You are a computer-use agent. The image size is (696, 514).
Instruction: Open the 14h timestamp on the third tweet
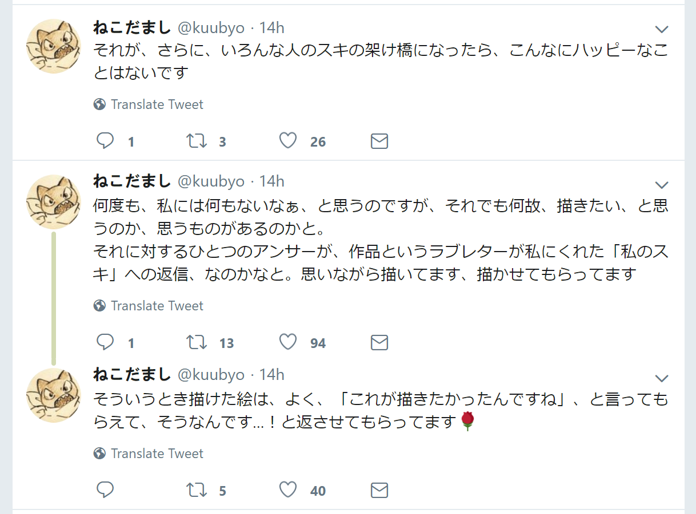coord(272,375)
